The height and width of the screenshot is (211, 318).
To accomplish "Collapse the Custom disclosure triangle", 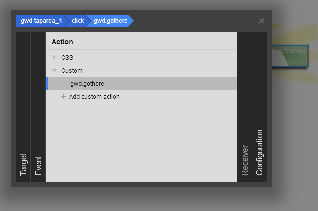I will tap(55, 71).
